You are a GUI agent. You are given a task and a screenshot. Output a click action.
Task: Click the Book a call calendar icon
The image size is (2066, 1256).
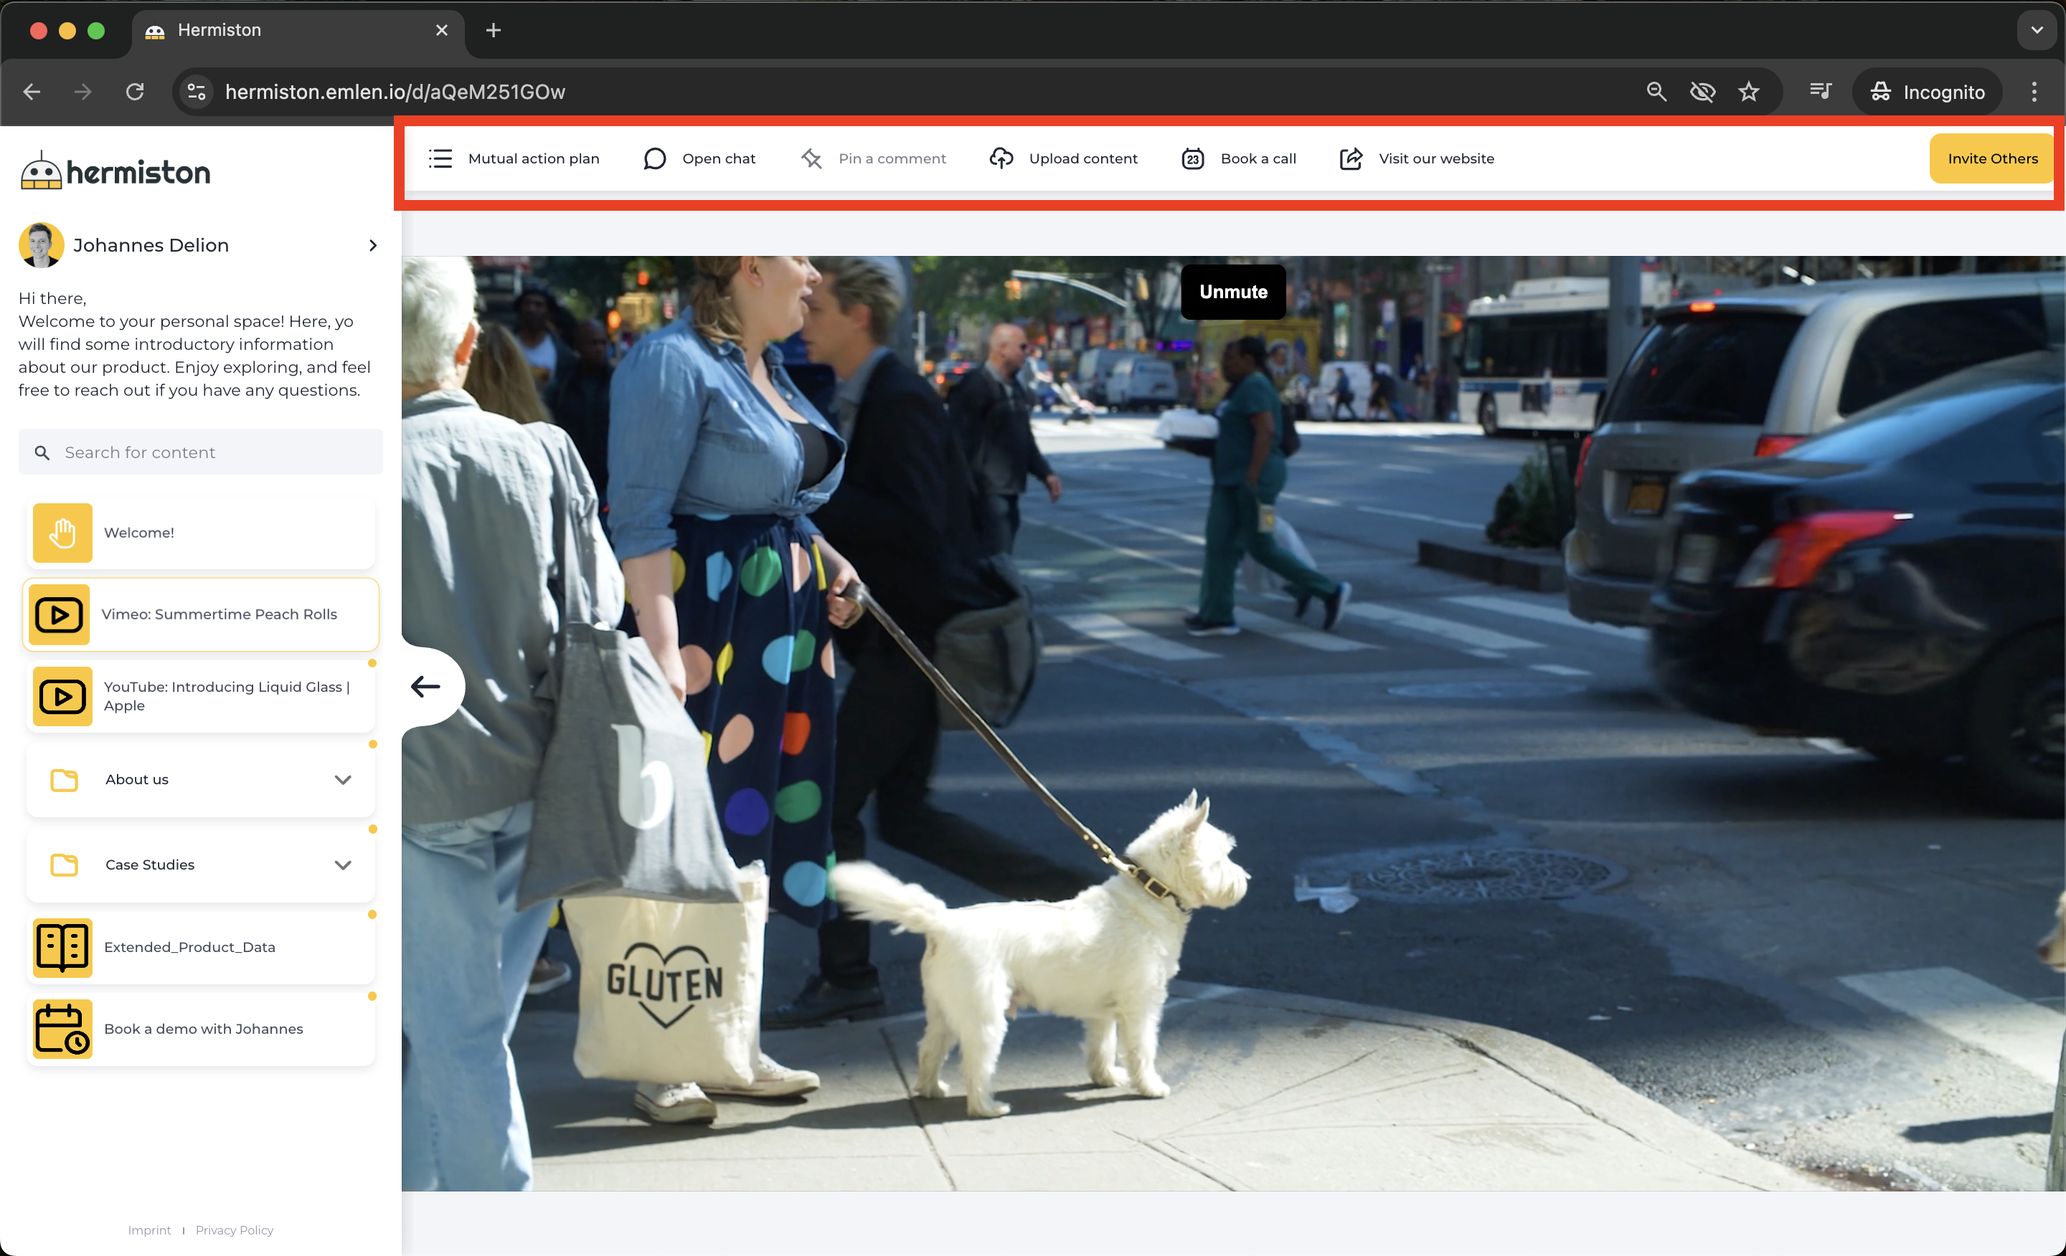pyautogui.click(x=1192, y=158)
